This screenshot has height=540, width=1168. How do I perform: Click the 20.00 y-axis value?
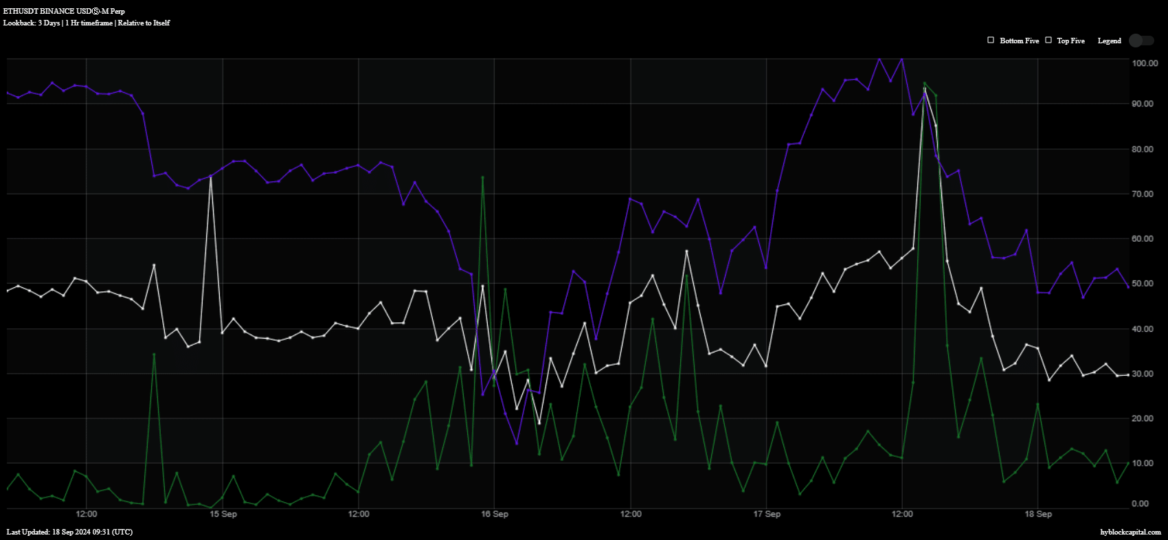[x=1143, y=418]
